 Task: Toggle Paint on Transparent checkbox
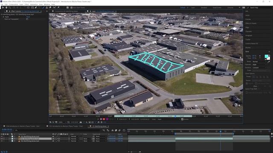tap(27, 19)
